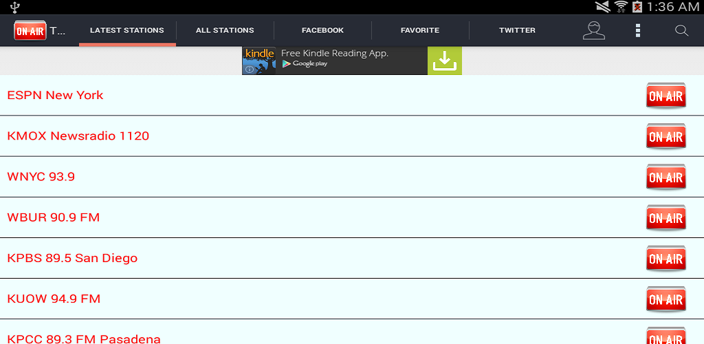Tap ON AIR button for WNYC 93.9
The width and height of the screenshot is (704, 344).
pyautogui.click(x=665, y=177)
